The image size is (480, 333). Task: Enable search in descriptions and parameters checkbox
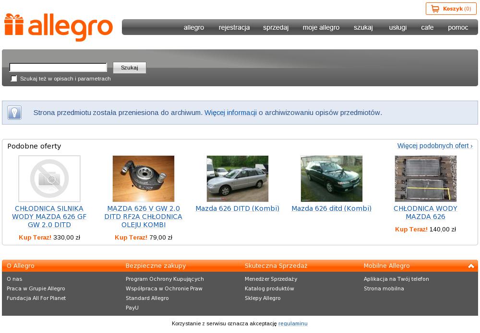click(x=14, y=79)
